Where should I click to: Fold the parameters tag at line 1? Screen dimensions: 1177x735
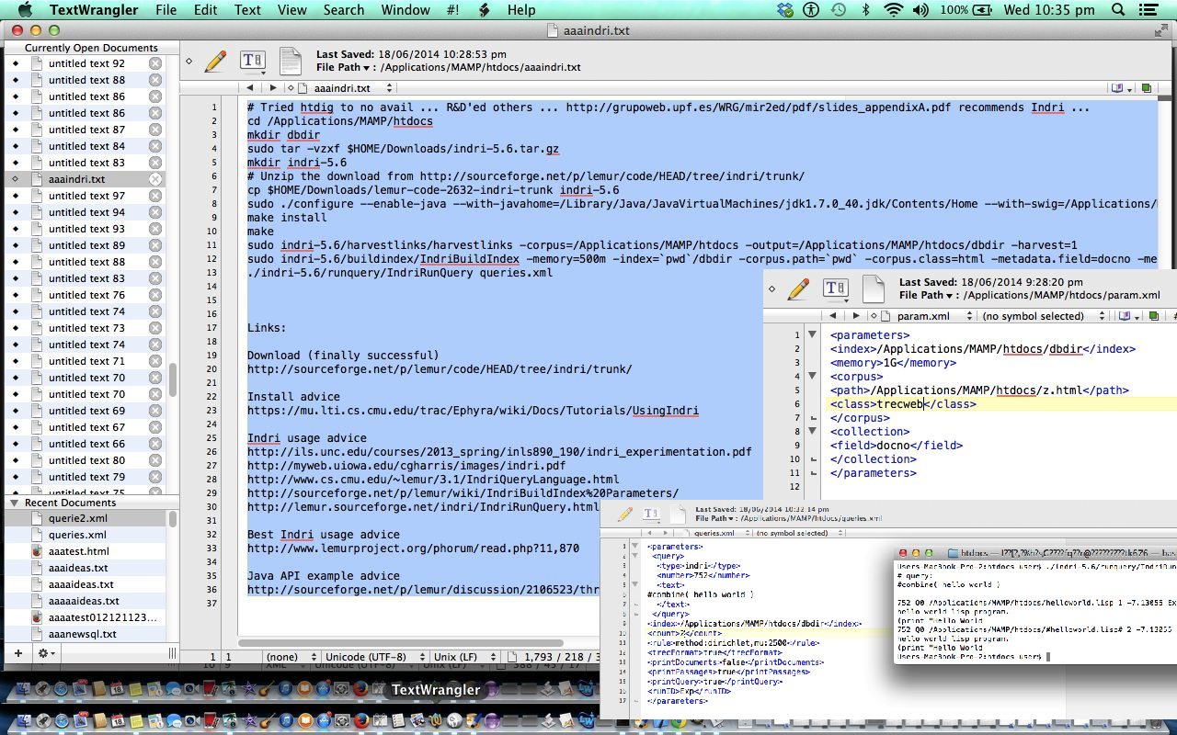(812, 335)
